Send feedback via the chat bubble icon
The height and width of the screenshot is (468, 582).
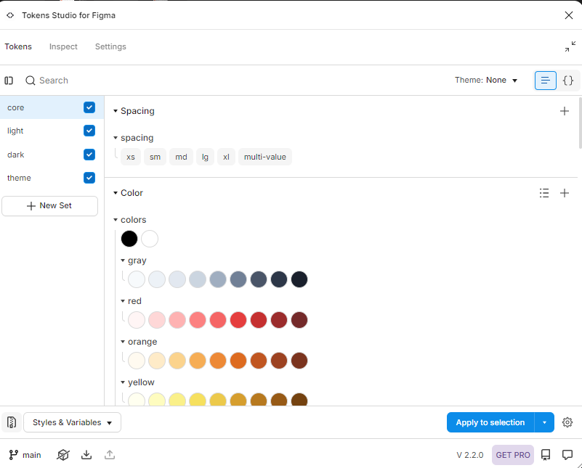click(567, 455)
